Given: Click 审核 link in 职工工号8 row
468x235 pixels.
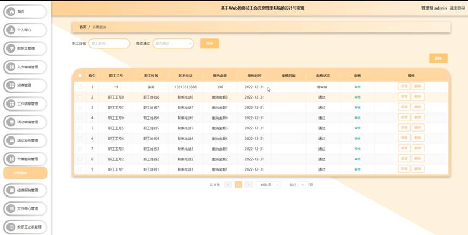Looking at the screenshot, I should click(x=357, y=97).
